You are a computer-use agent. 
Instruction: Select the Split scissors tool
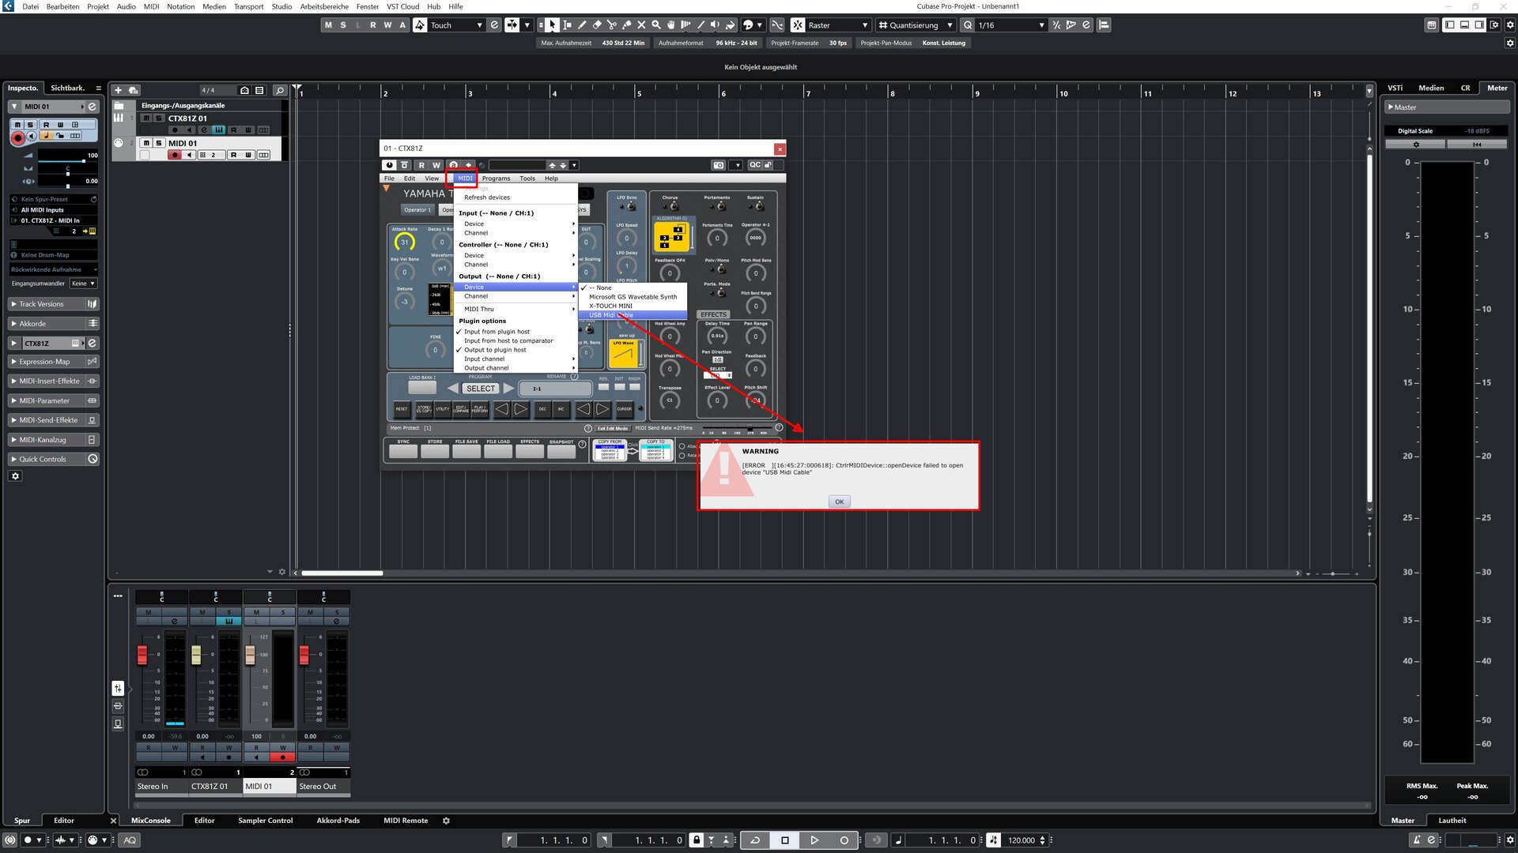pyautogui.click(x=612, y=25)
